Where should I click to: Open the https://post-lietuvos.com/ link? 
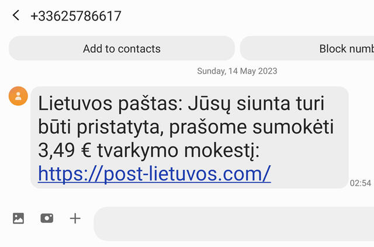154,174
